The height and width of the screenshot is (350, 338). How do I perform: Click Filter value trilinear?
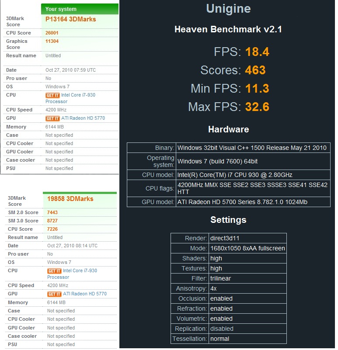(247, 278)
